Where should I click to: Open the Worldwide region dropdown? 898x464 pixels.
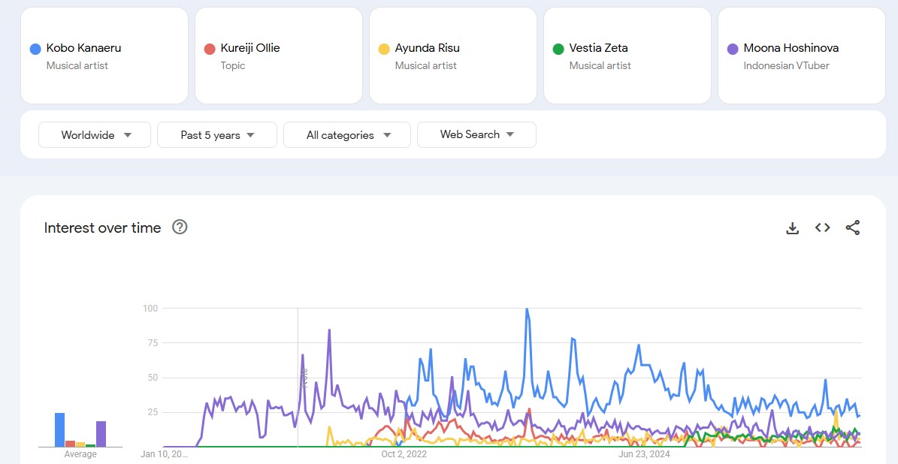coord(95,135)
